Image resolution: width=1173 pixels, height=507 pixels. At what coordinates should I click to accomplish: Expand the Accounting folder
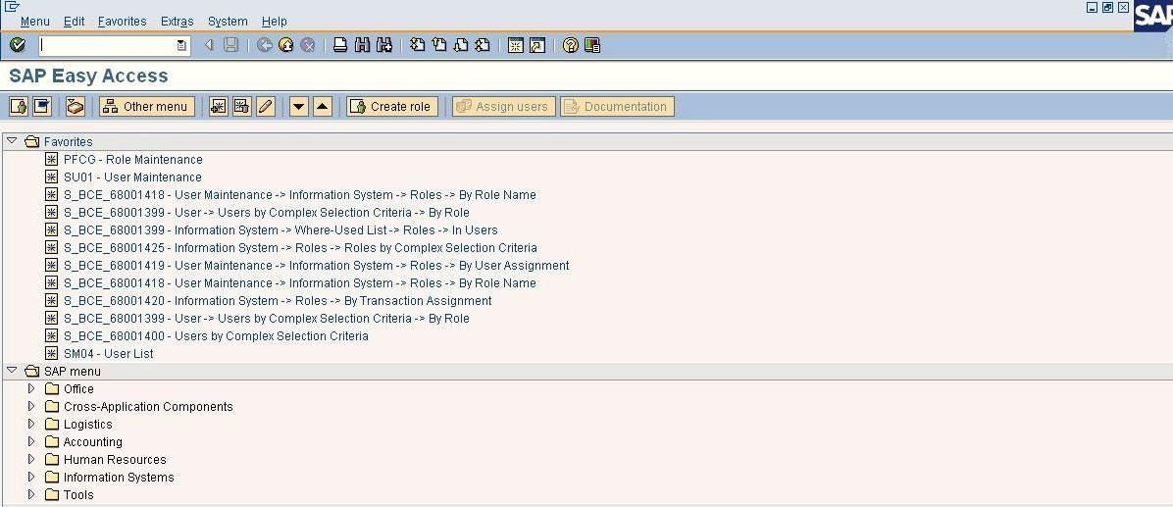(31, 441)
